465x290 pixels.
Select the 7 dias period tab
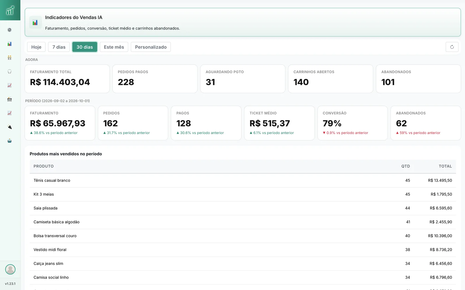coord(59,47)
